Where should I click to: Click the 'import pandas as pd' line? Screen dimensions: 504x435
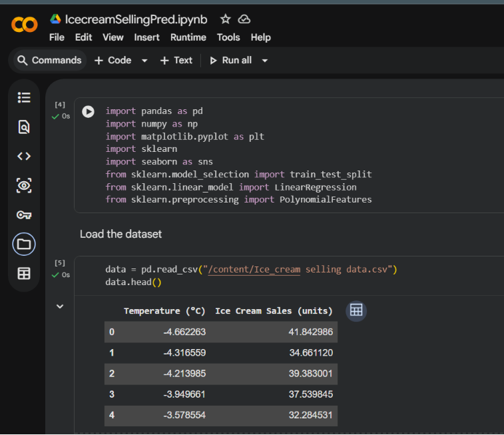coord(154,111)
